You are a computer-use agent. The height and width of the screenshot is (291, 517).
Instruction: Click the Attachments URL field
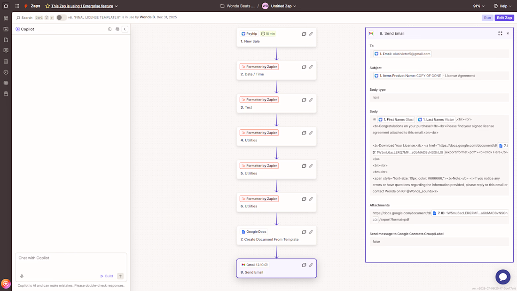pos(439,216)
